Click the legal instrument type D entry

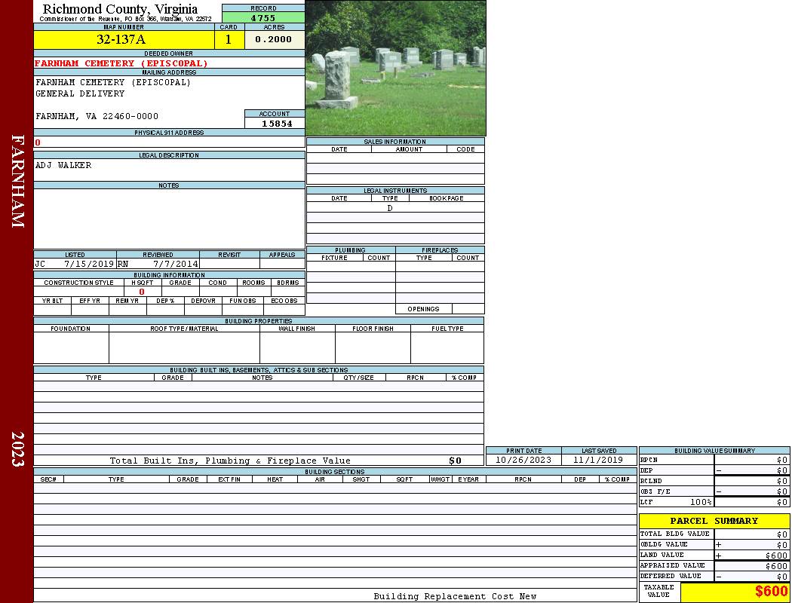pyautogui.click(x=390, y=208)
